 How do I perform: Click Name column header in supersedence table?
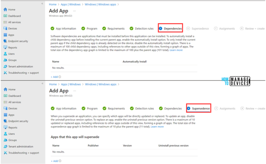coord(56,146)
